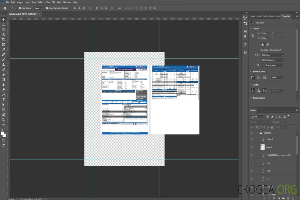Click the canvas width input field

(265, 33)
